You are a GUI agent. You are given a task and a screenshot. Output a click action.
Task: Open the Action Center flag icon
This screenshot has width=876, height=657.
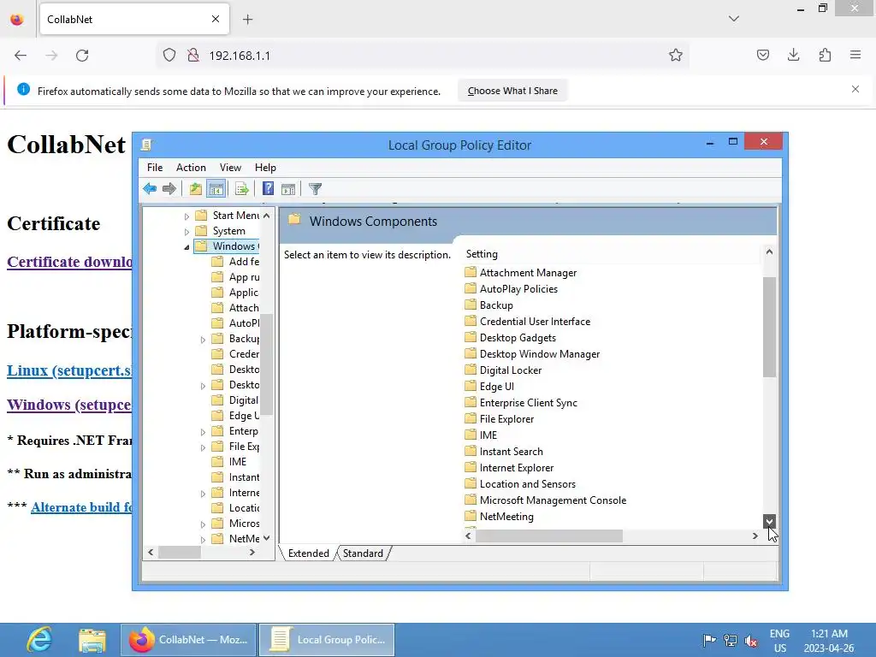[x=709, y=640]
